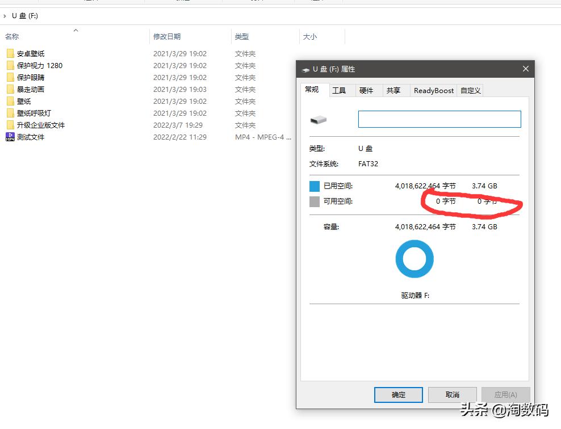561x429 pixels.
Task: Click the U盘 drive icon in properties dialog
Action: point(317,119)
